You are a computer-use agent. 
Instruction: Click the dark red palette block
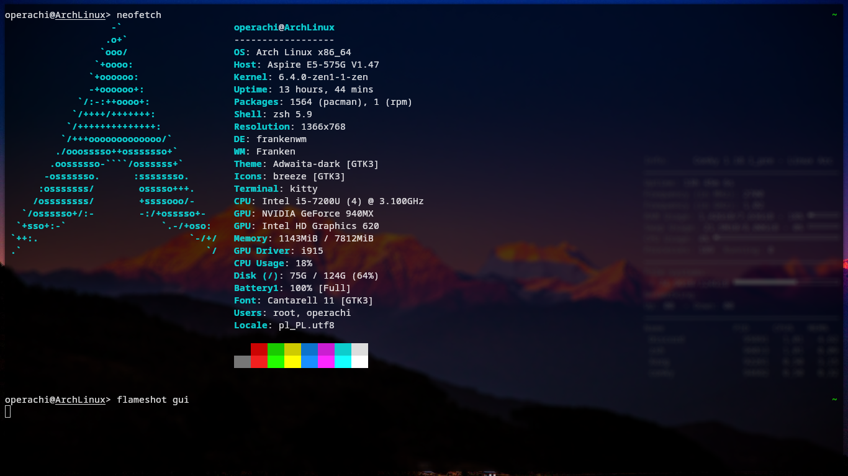point(259,349)
